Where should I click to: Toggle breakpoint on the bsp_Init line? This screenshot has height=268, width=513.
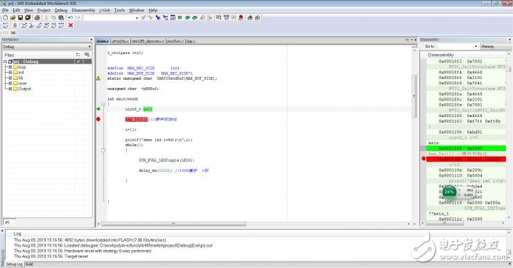(x=98, y=119)
